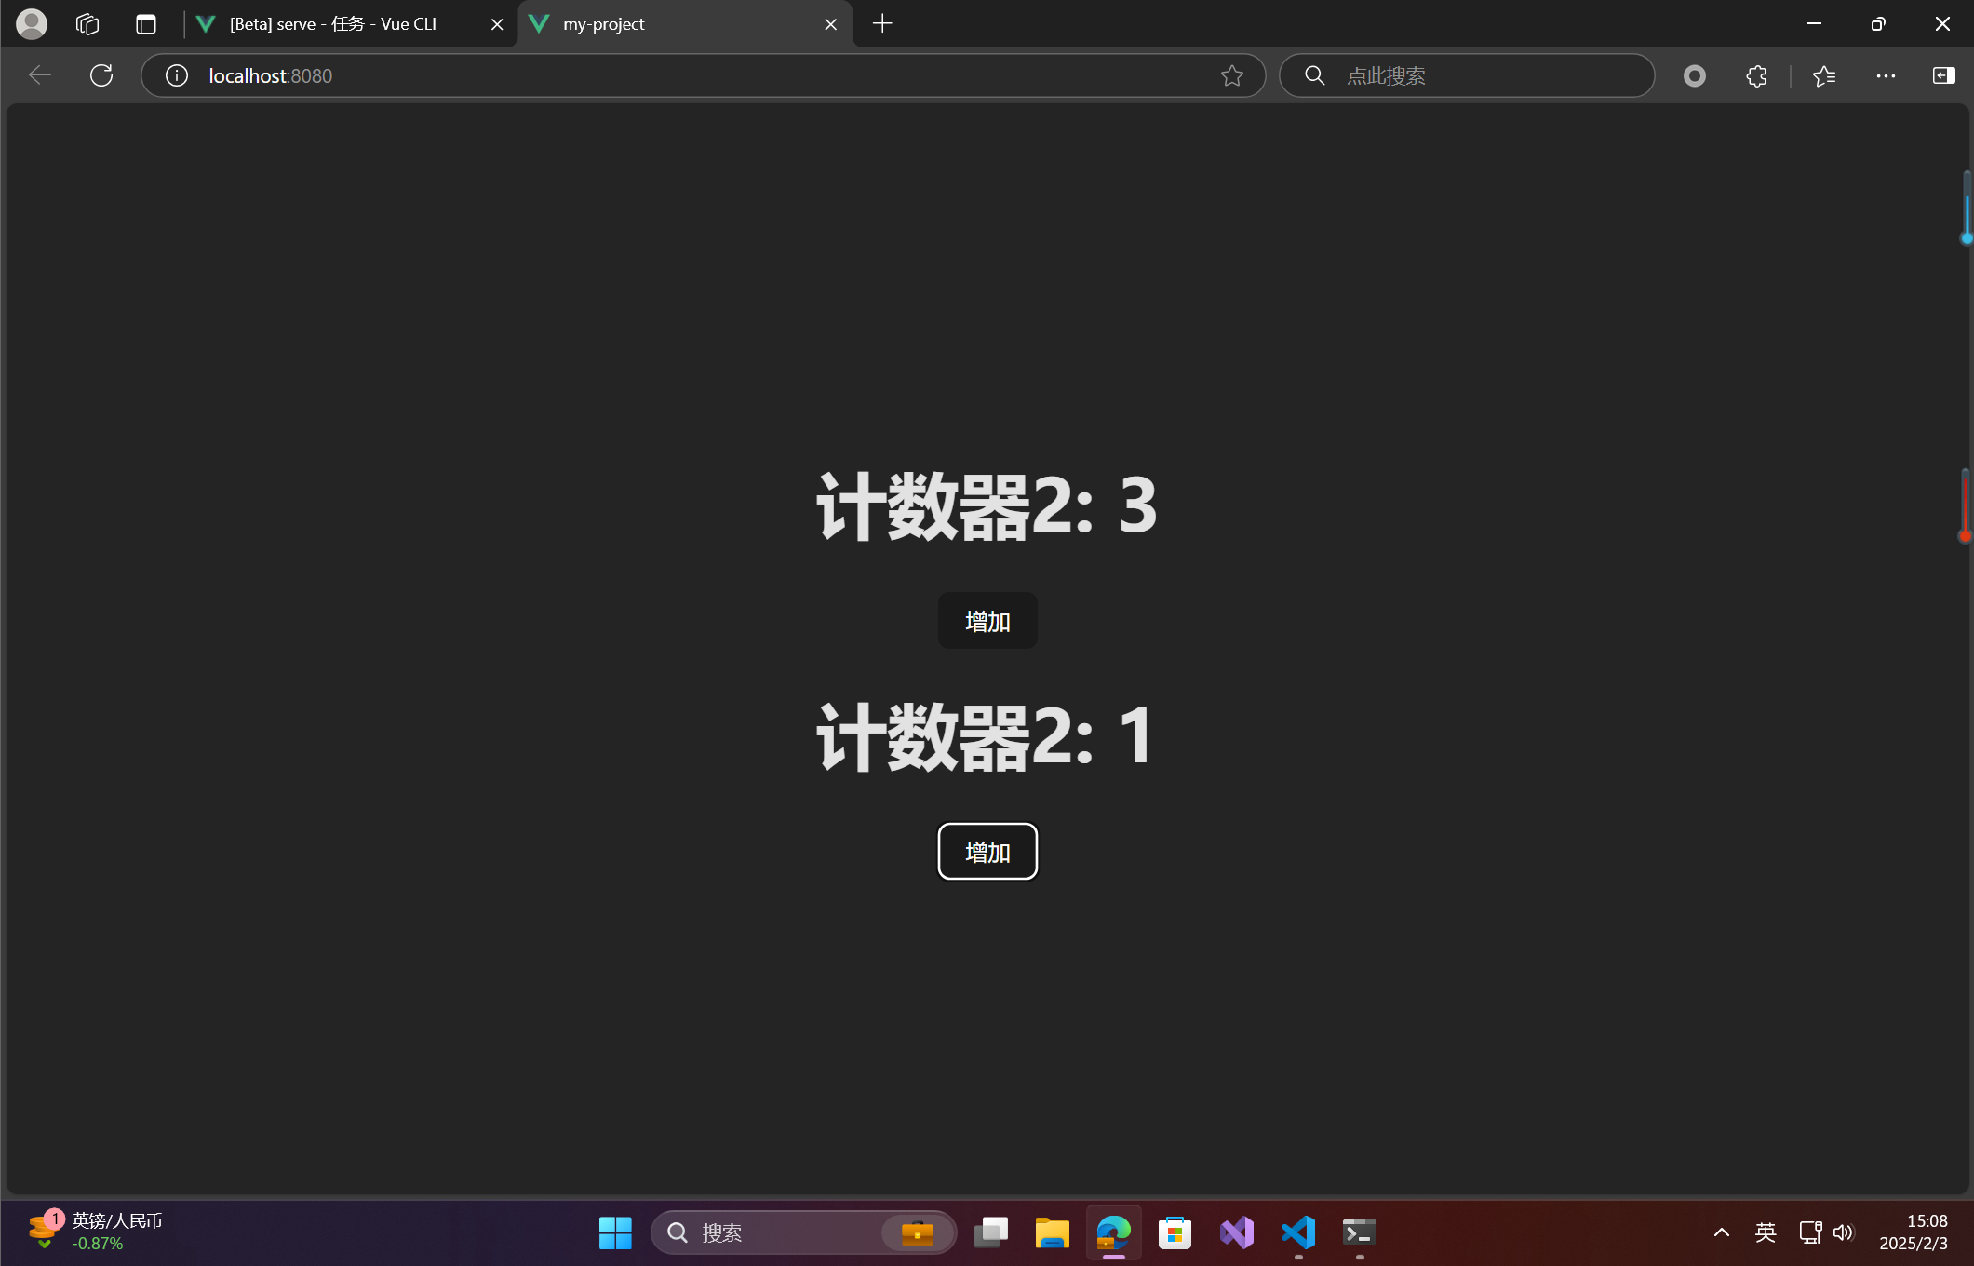The image size is (1974, 1266).
Task: Click 增加 button under 计数器2: 3
Action: [987, 620]
